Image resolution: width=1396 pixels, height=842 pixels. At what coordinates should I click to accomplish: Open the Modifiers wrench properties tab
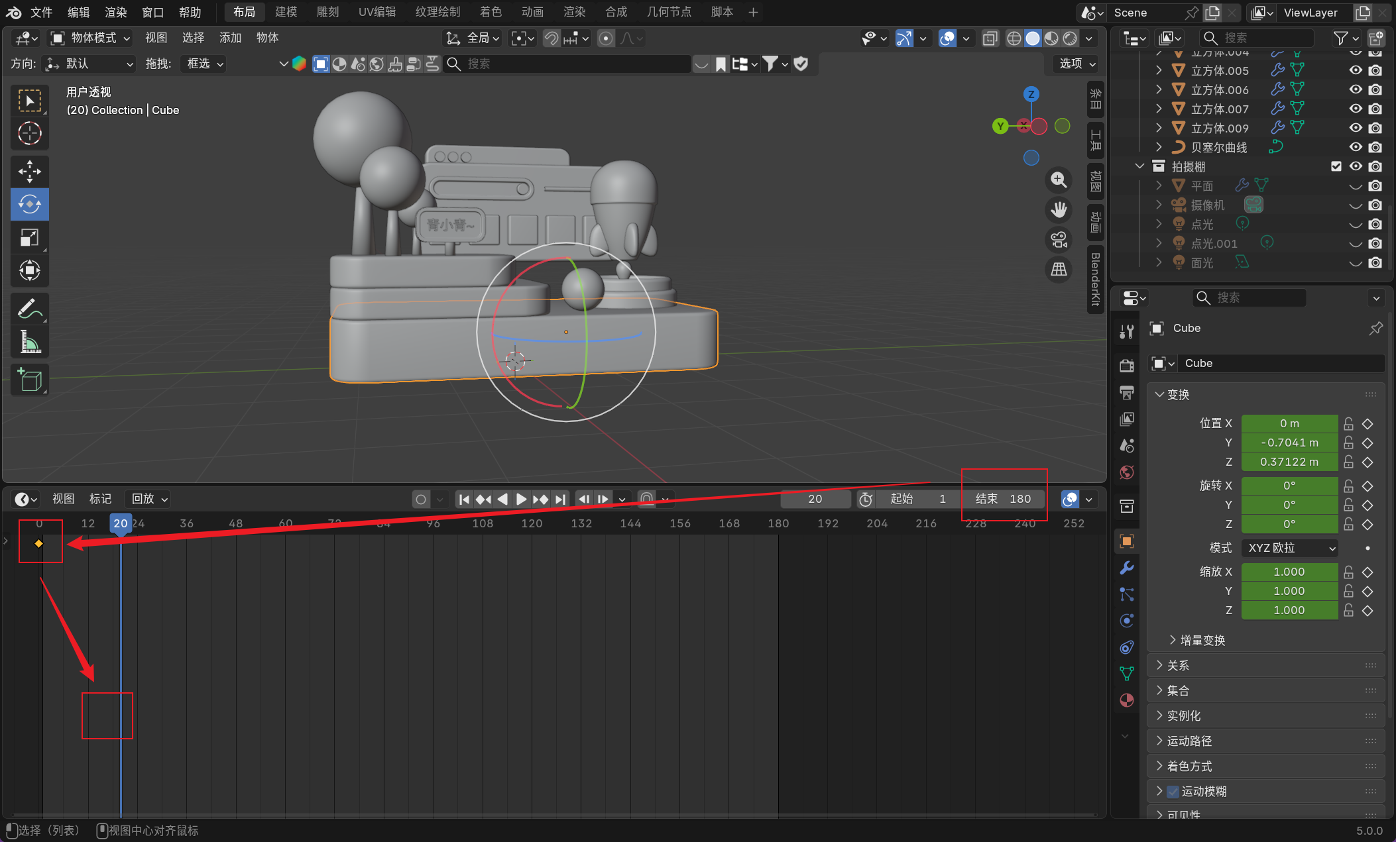1126,568
